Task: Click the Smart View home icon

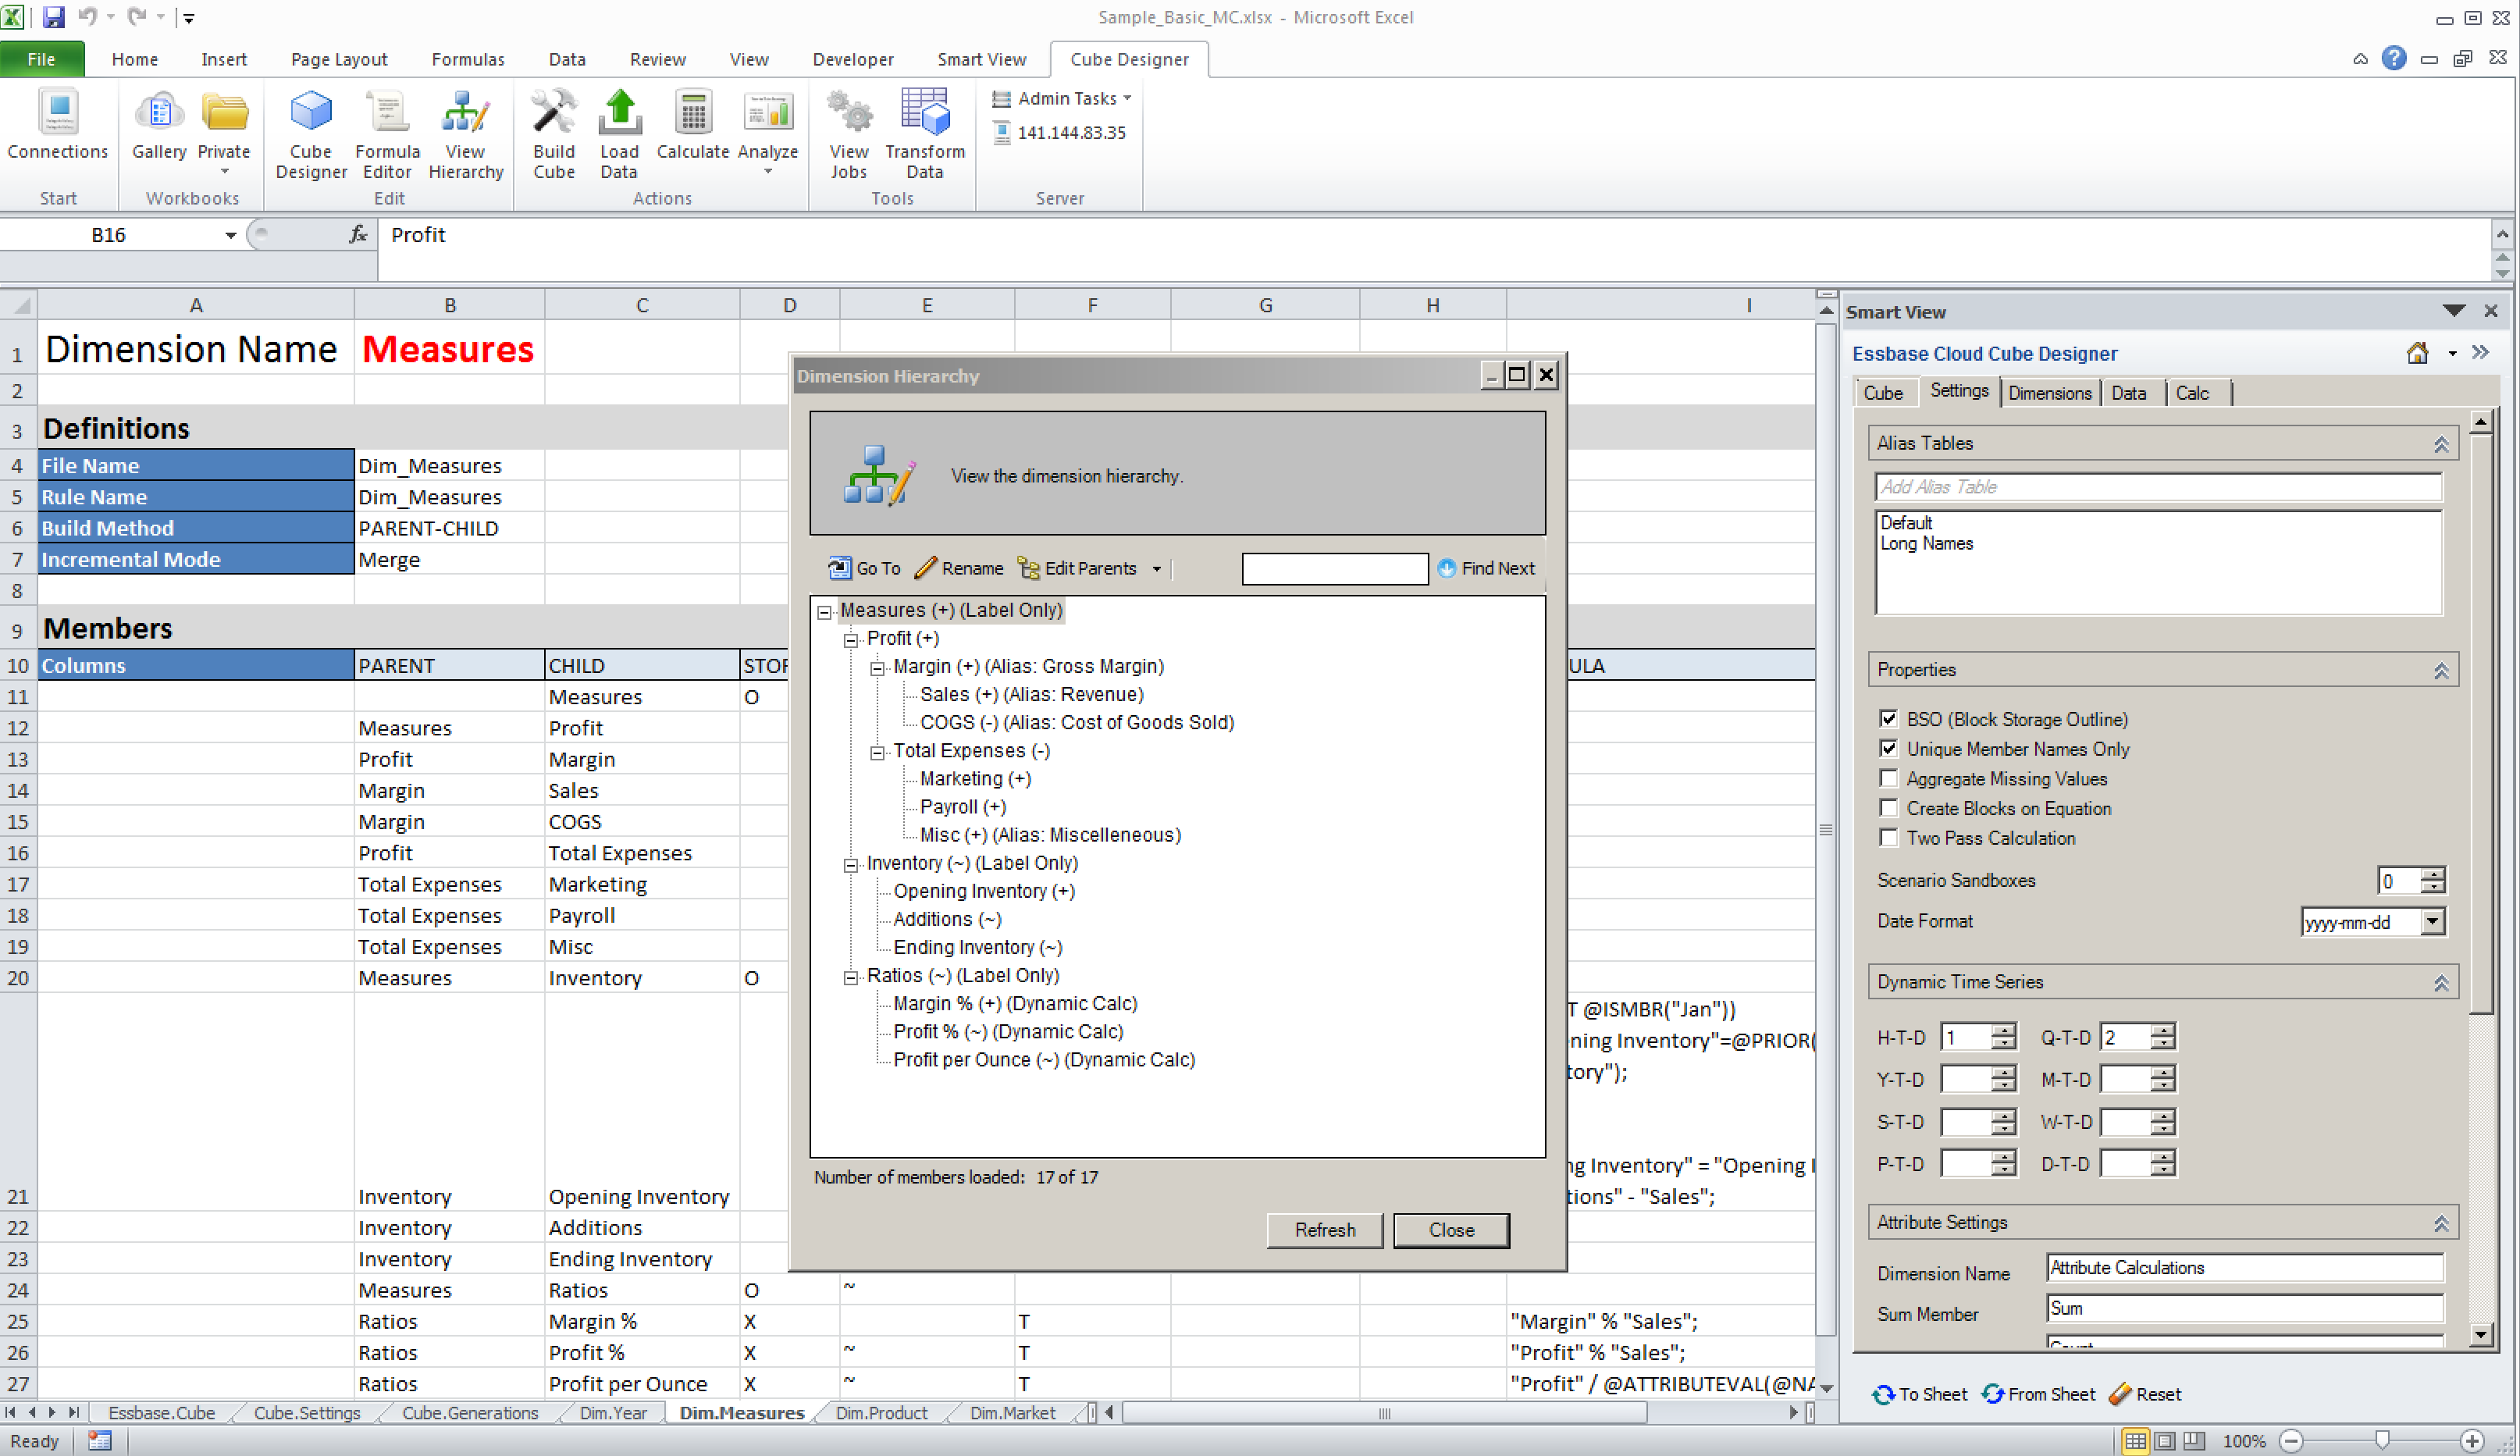Action: pyautogui.click(x=2417, y=353)
